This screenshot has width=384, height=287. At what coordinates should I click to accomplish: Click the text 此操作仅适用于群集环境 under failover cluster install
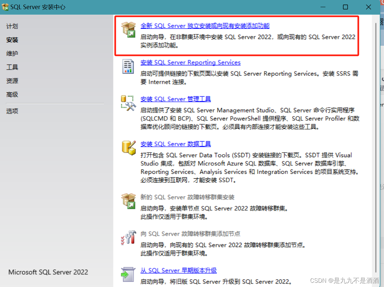(x=174, y=217)
